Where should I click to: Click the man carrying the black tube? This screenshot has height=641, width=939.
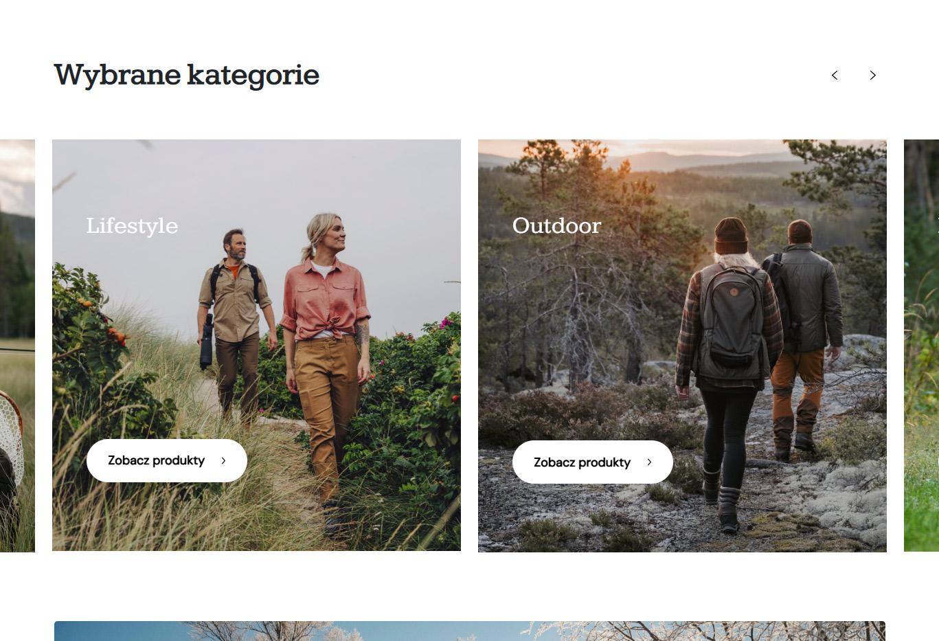coord(235,323)
